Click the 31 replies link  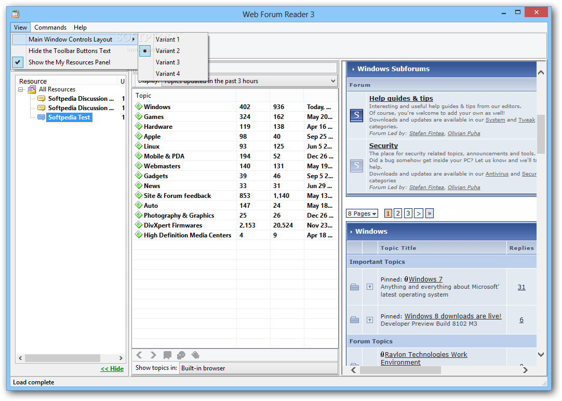point(521,287)
